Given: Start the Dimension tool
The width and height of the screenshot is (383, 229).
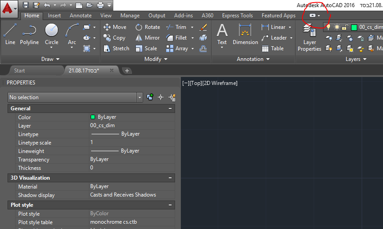Looking at the screenshot, I should pyautogui.click(x=245, y=35).
